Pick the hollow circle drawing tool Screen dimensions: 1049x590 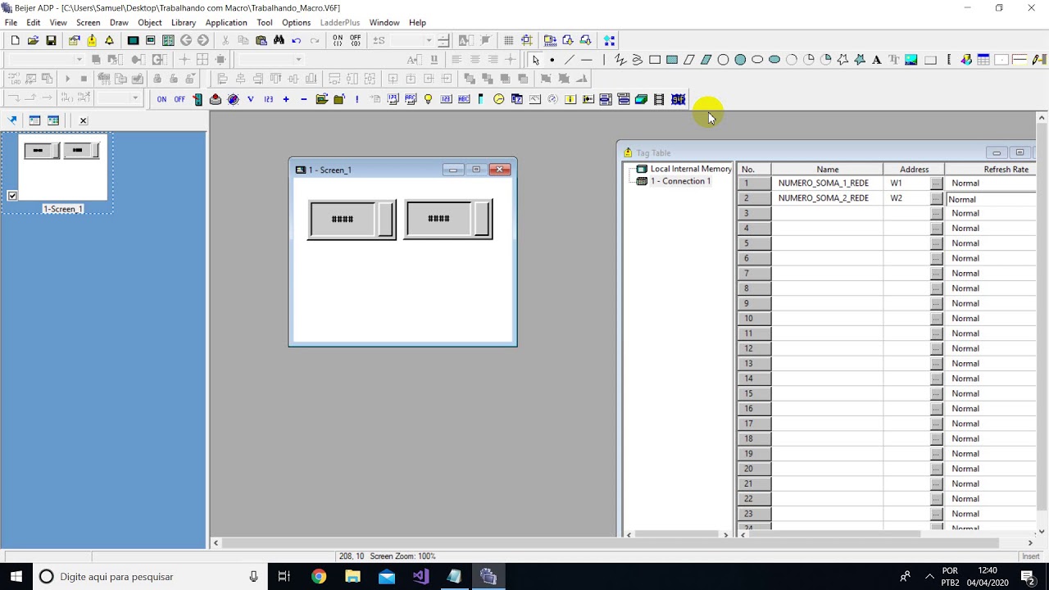pyautogui.click(x=723, y=60)
